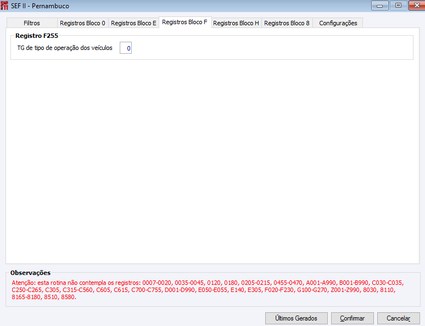The width and height of the screenshot is (425, 326).
Task: Go to the Configurações tab
Action: tap(338, 23)
